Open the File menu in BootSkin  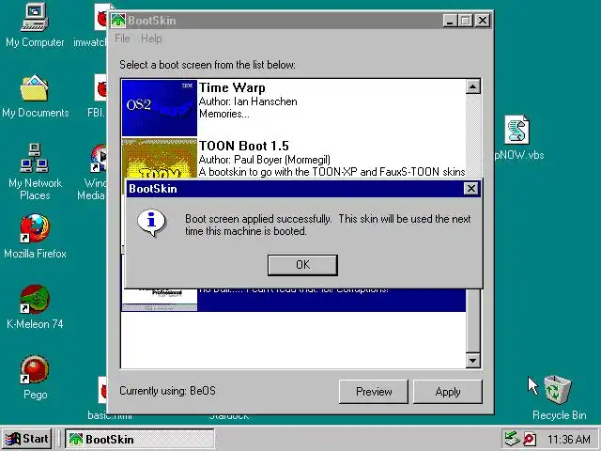click(122, 39)
